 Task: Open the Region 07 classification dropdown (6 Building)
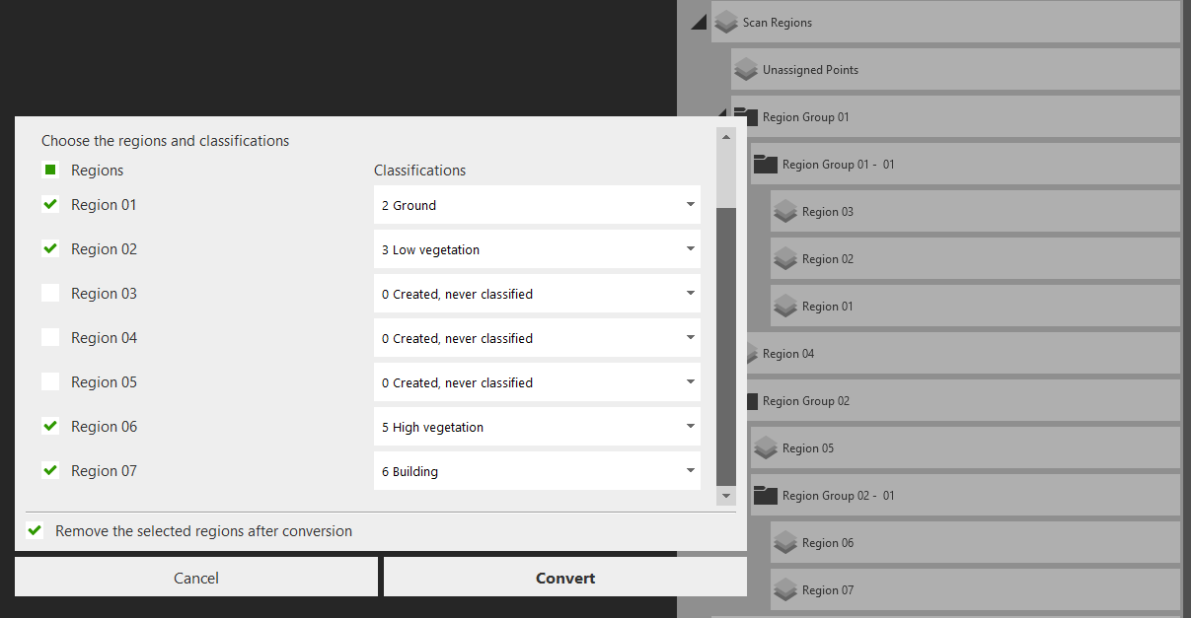coord(537,471)
